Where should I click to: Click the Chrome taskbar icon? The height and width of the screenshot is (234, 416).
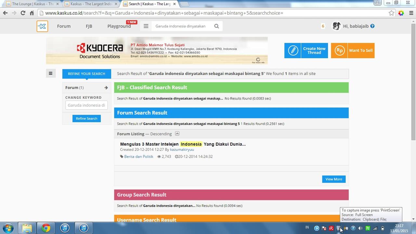pyautogui.click(x=46, y=228)
